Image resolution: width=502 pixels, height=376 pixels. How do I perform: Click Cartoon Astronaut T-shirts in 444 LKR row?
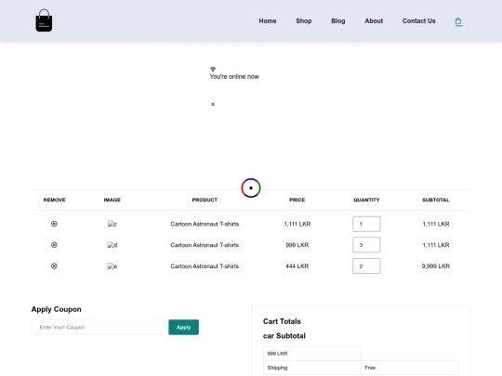[205, 266]
